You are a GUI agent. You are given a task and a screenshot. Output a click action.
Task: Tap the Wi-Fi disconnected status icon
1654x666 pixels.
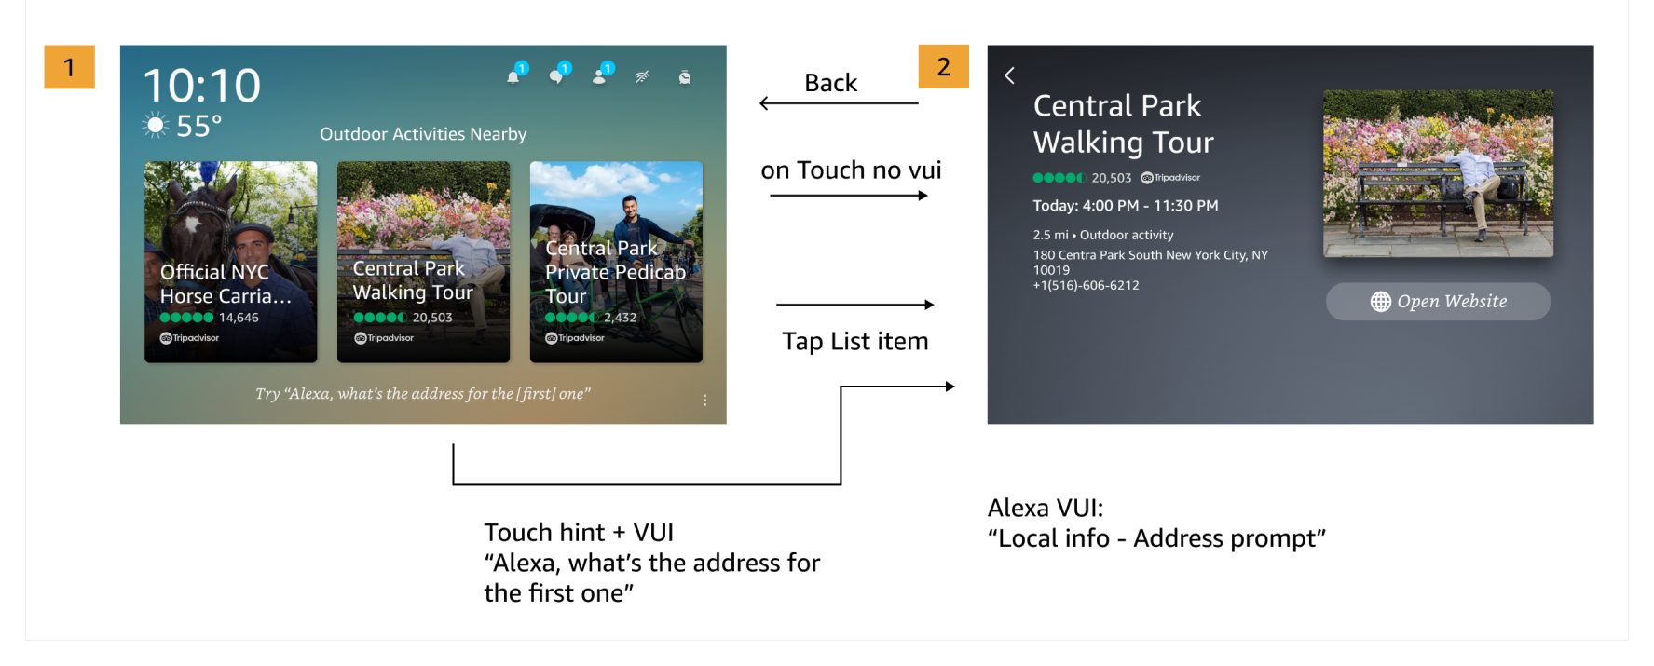click(642, 77)
